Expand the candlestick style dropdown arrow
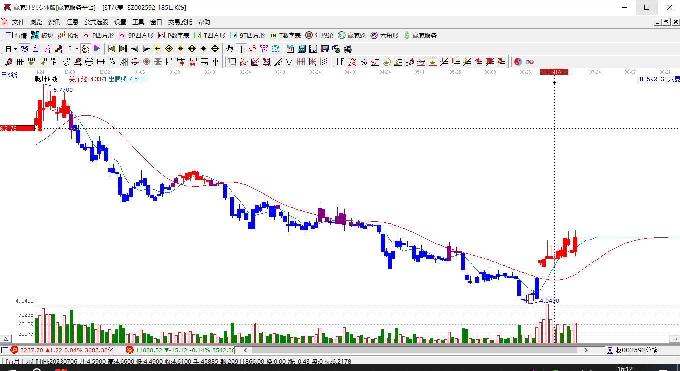The image size is (680, 371). pyautogui.click(x=77, y=49)
